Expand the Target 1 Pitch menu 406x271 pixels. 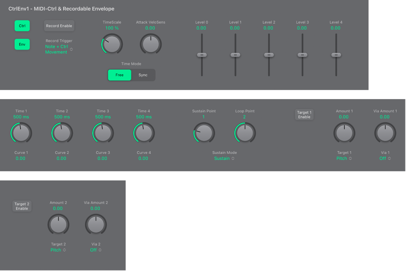click(x=344, y=158)
